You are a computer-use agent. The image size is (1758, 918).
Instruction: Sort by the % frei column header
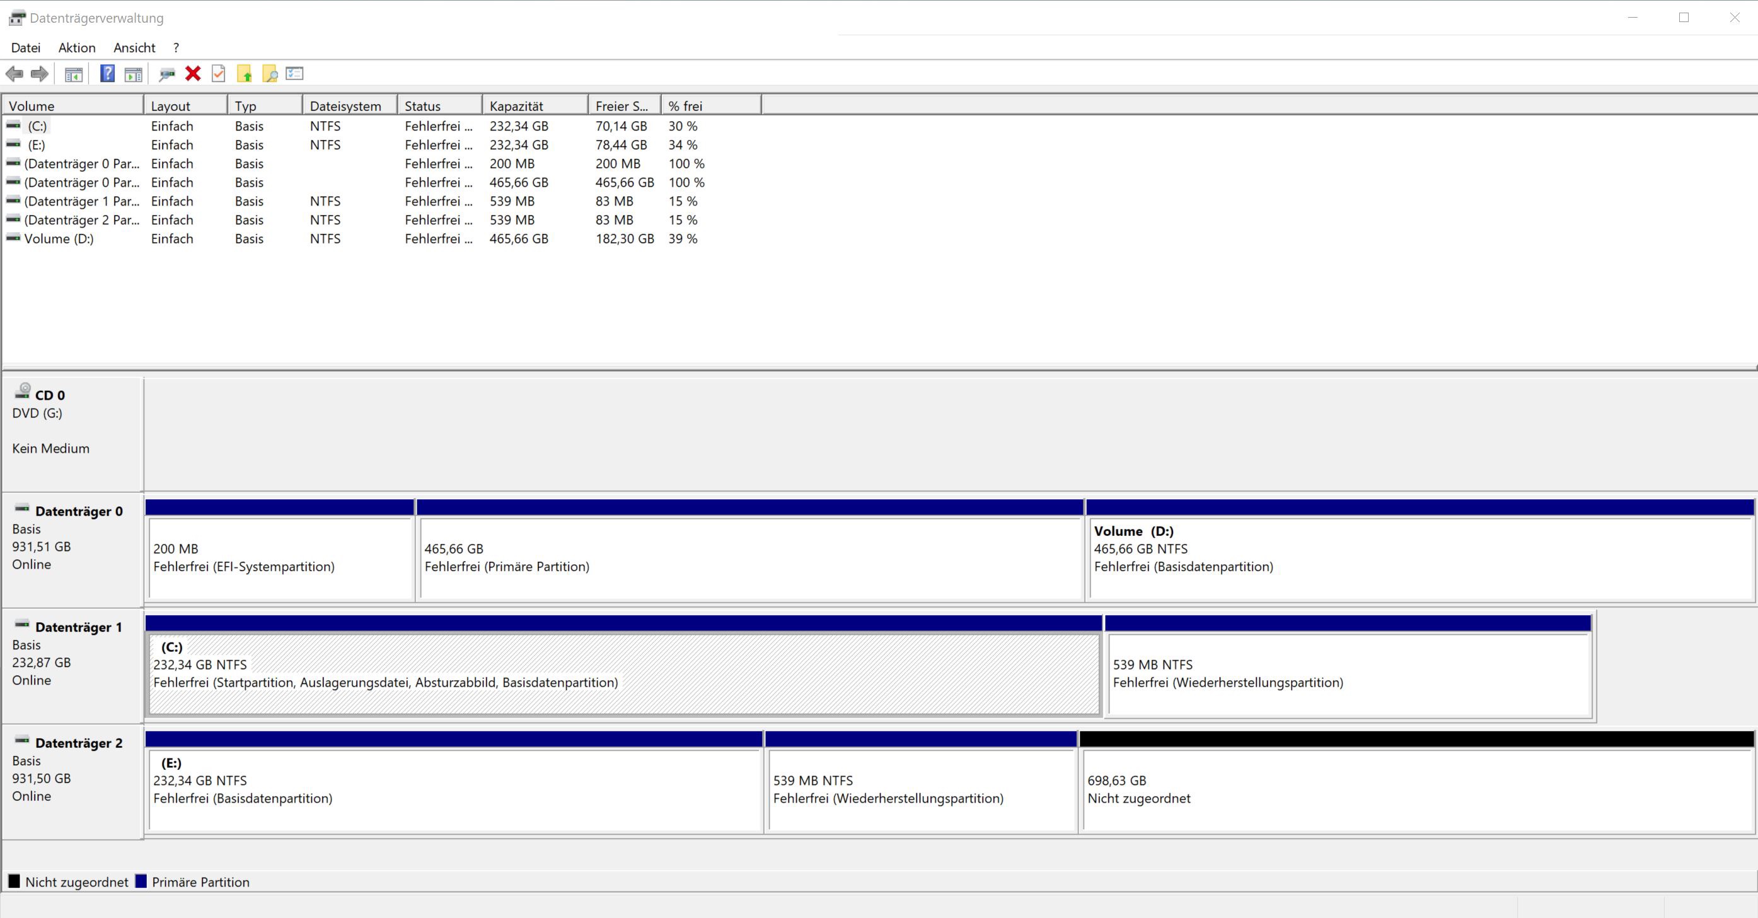pos(711,106)
